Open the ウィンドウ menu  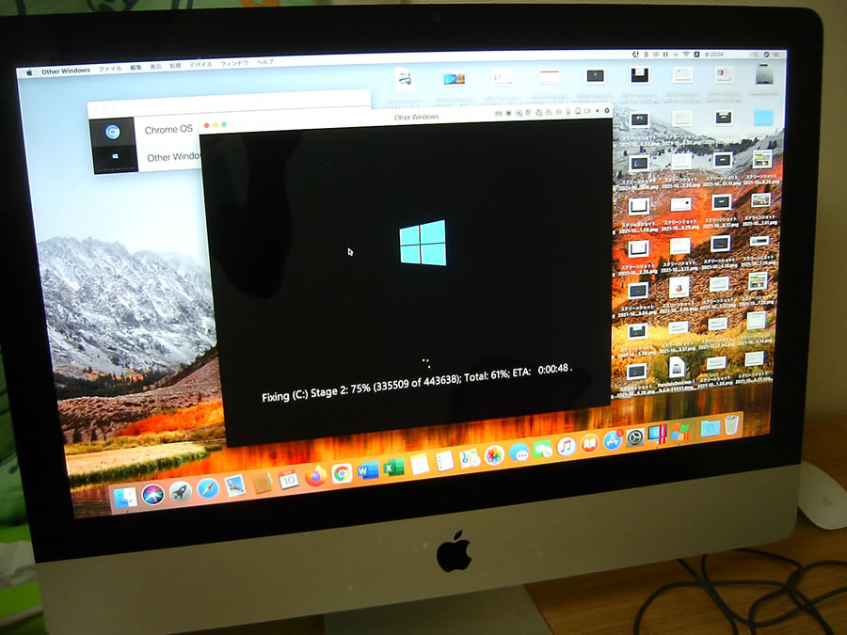coord(234,63)
